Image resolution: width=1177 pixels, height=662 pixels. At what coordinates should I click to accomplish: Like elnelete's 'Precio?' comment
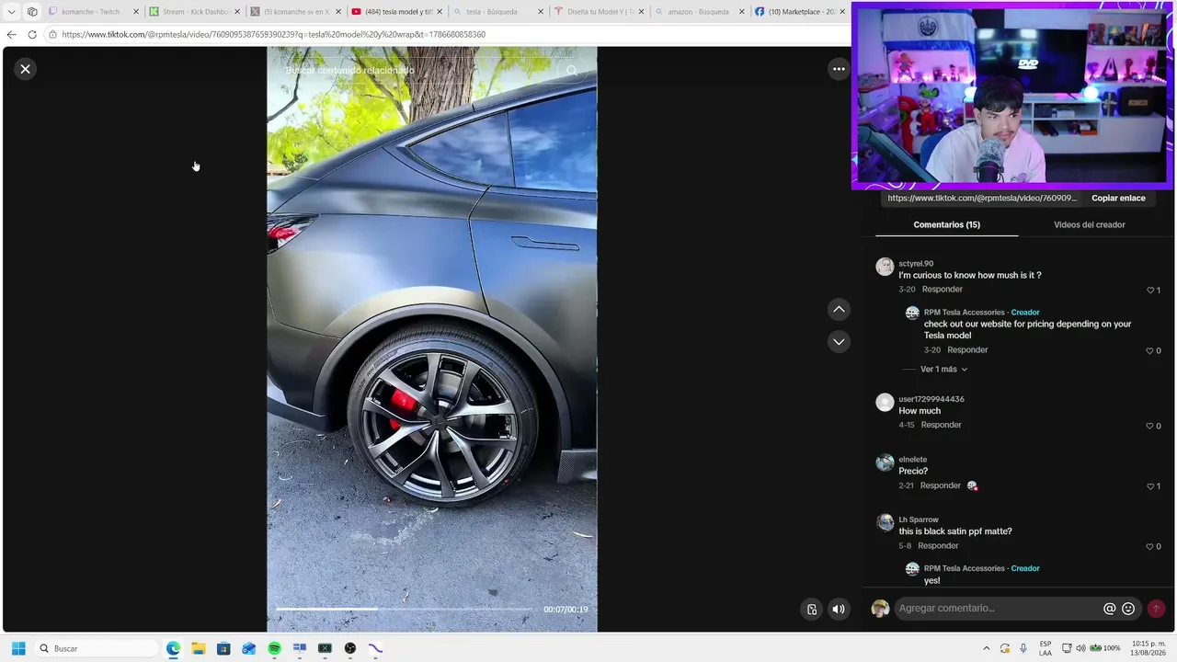point(1149,486)
